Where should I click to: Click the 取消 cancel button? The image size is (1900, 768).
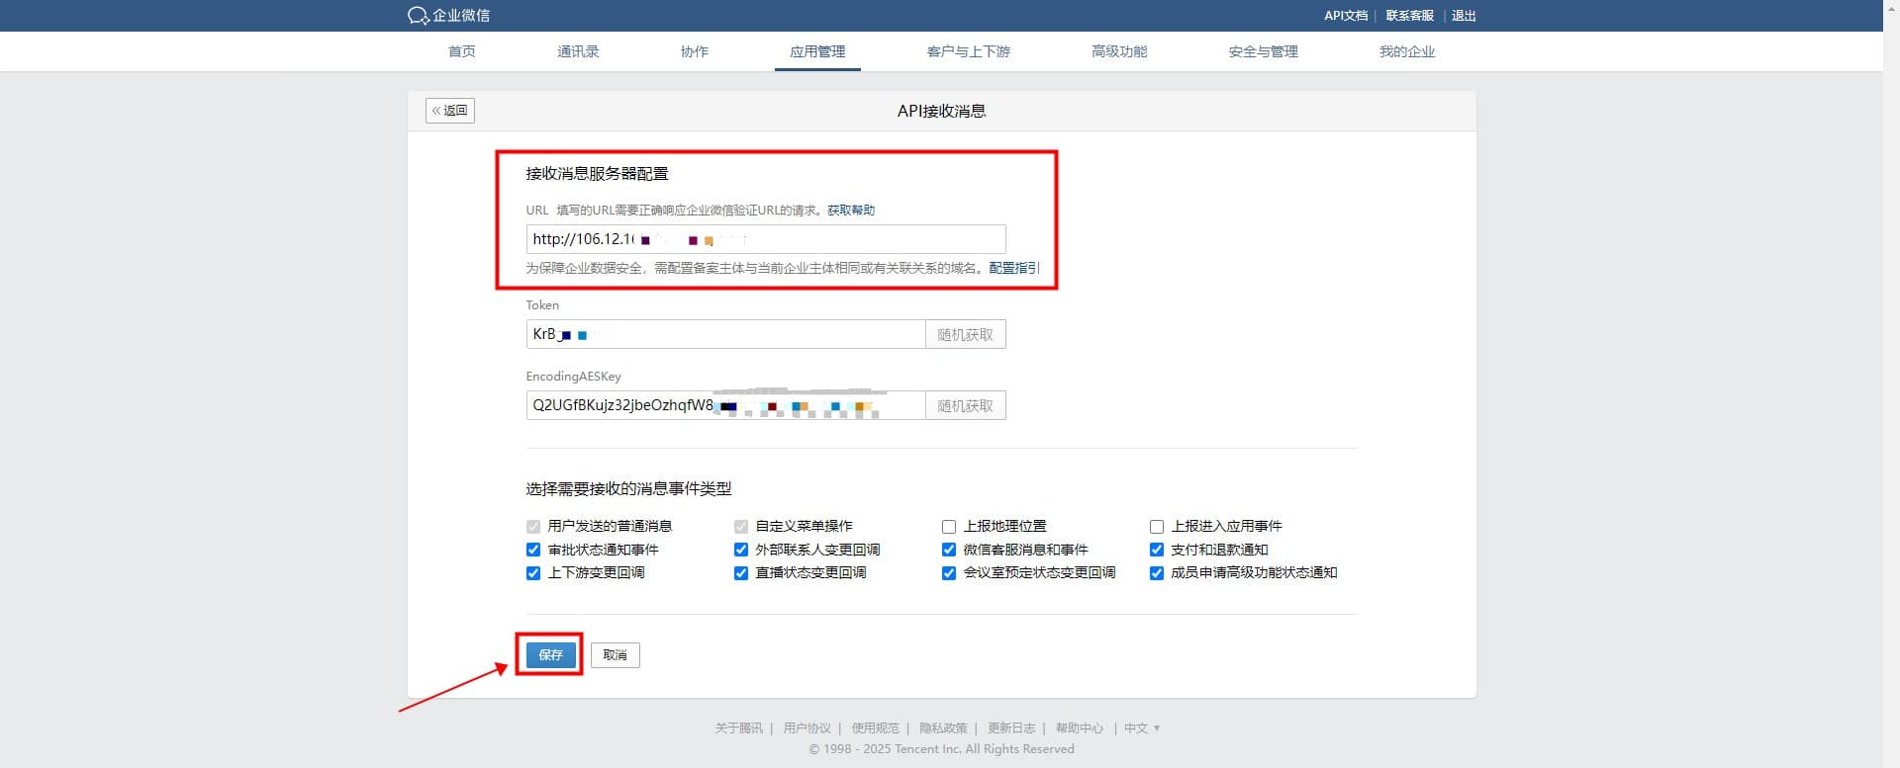[x=616, y=654]
